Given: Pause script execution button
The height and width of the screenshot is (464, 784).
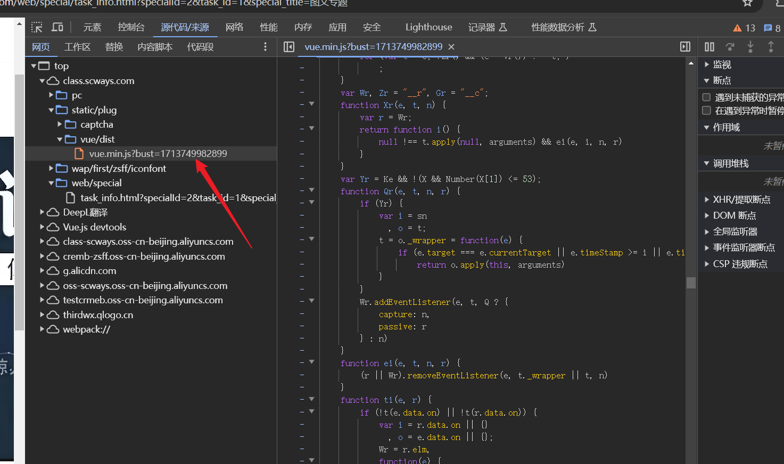Looking at the screenshot, I should [x=709, y=47].
